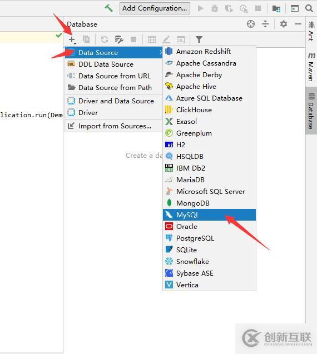Open the Maven tool window tab
The image size is (317, 354).
click(311, 67)
